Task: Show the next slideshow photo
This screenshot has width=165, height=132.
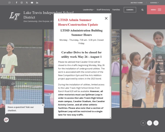Action: (x=156, y=123)
